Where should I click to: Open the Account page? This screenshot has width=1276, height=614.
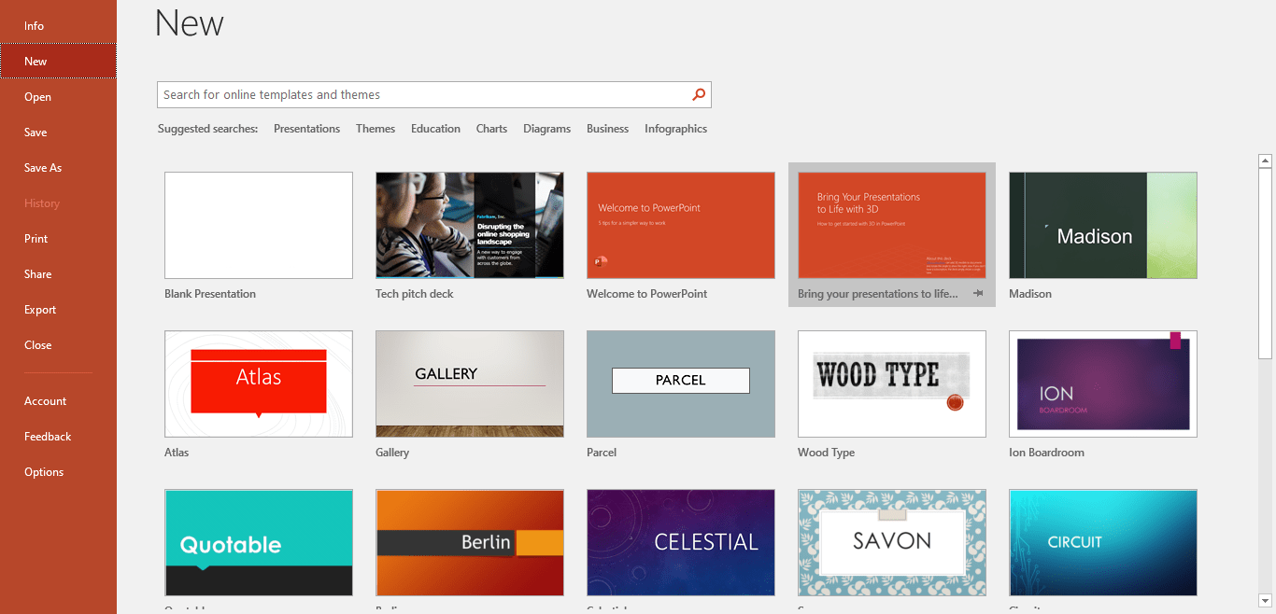pos(58,401)
